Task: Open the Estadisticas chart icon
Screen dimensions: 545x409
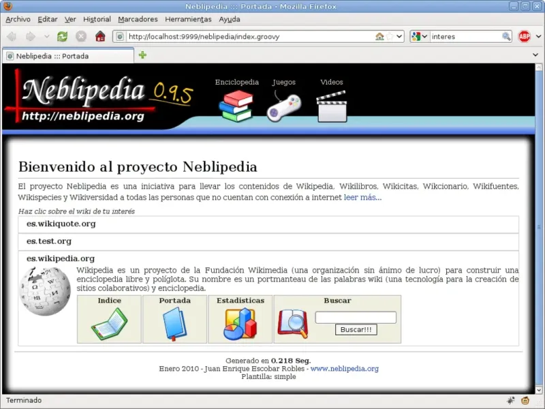Action: (240, 324)
